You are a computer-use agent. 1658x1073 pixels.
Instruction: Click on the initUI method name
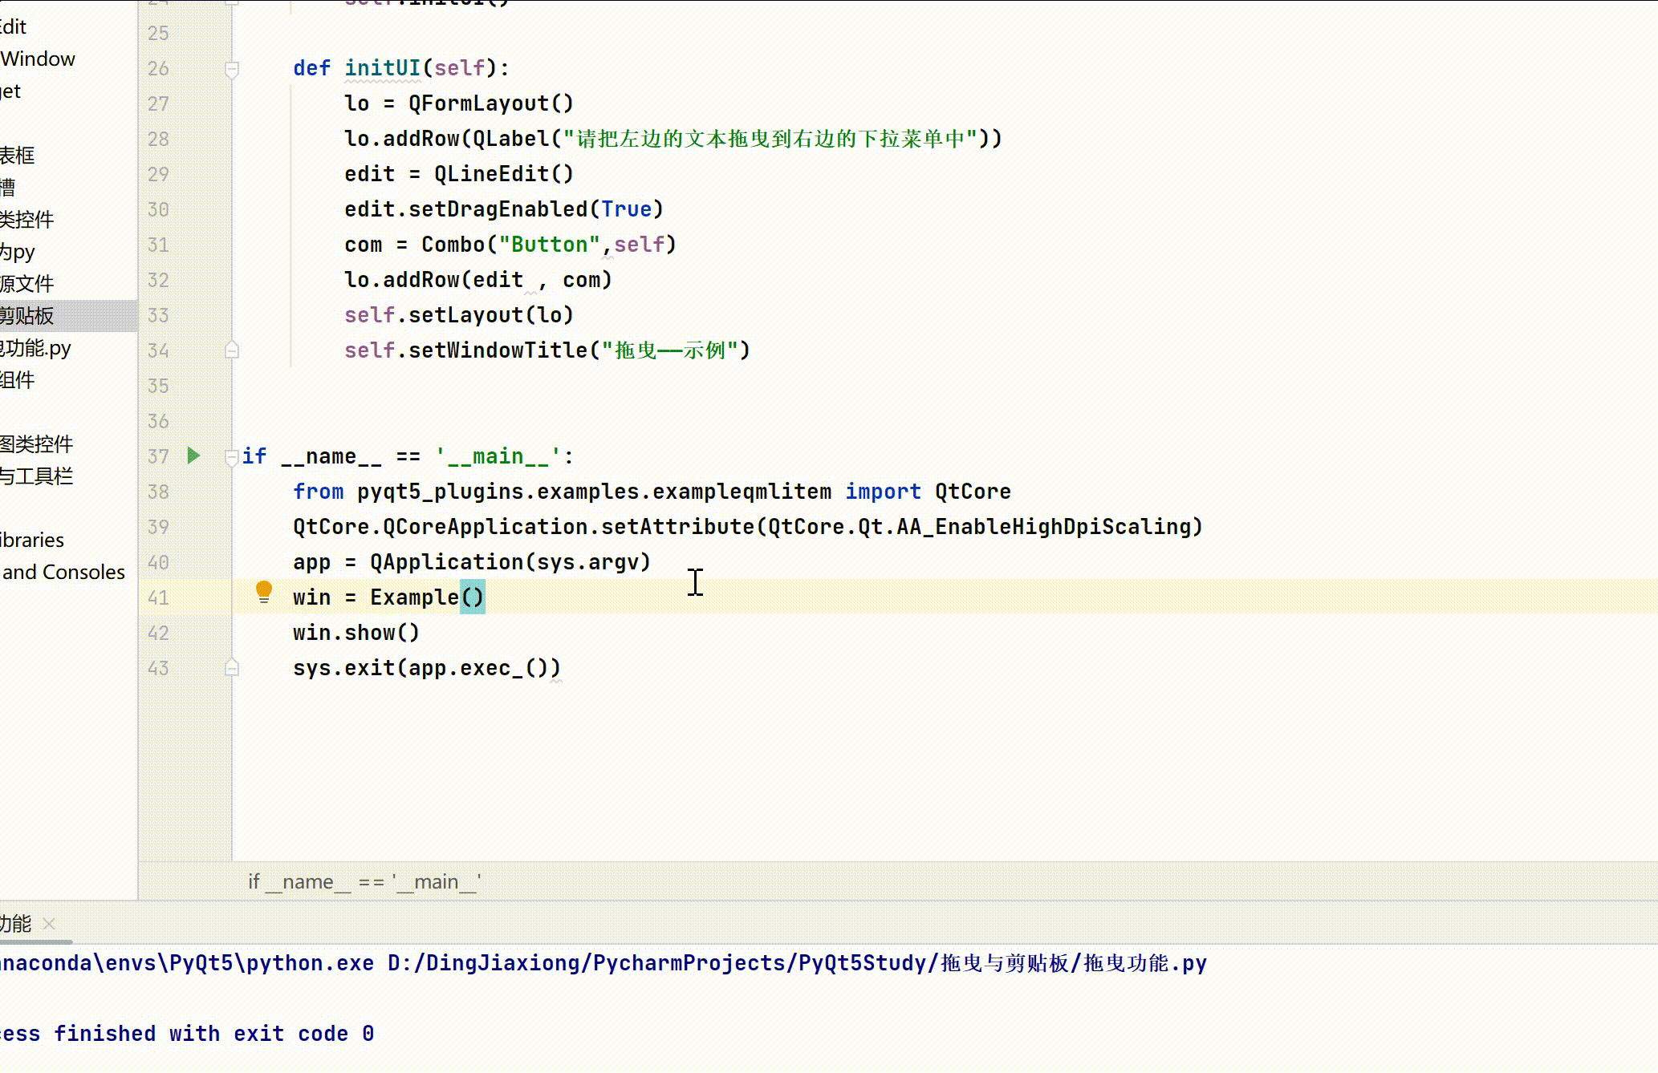coord(382,68)
